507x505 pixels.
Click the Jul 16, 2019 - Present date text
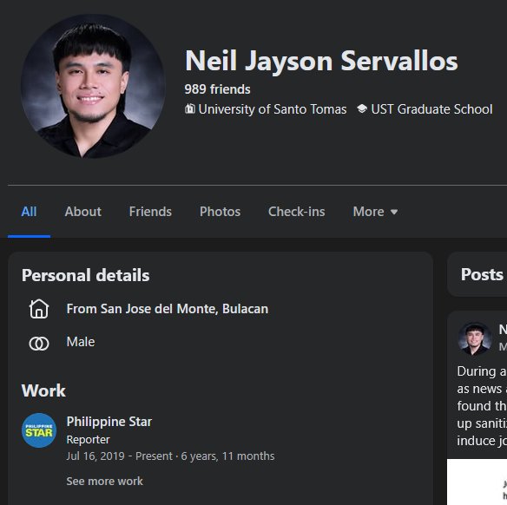[119, 456]
